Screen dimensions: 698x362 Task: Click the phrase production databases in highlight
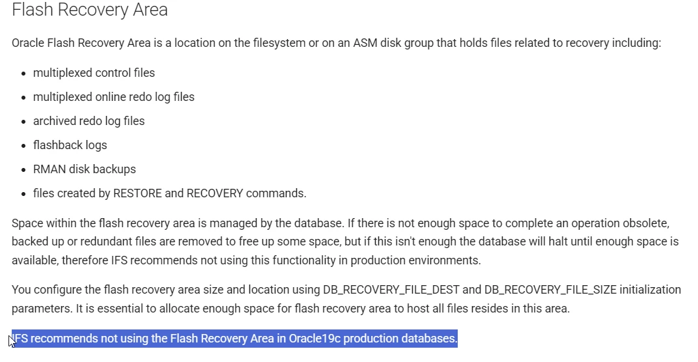tap(400, 339)
